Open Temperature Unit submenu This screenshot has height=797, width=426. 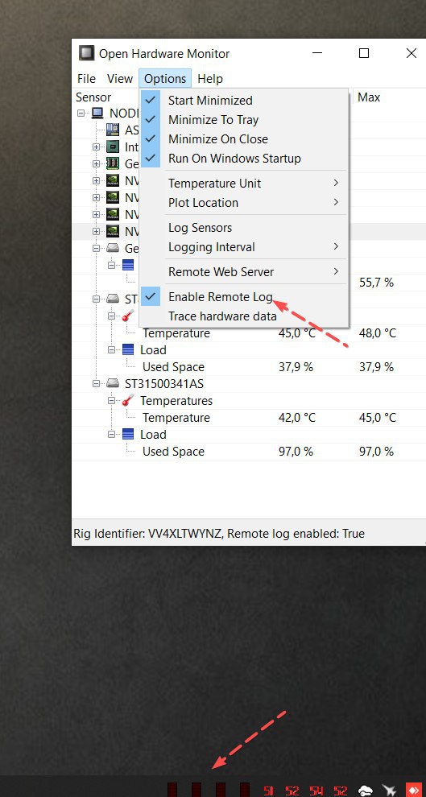[244, 183]
